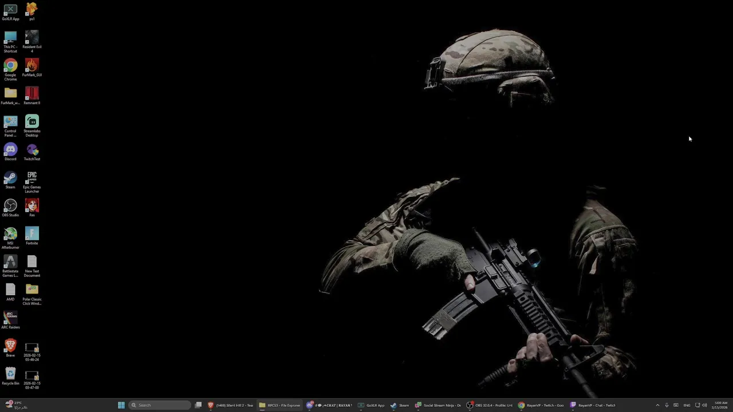
Task: Open Control Panel desktop shortcut
Action: click(x=10, y=126)
